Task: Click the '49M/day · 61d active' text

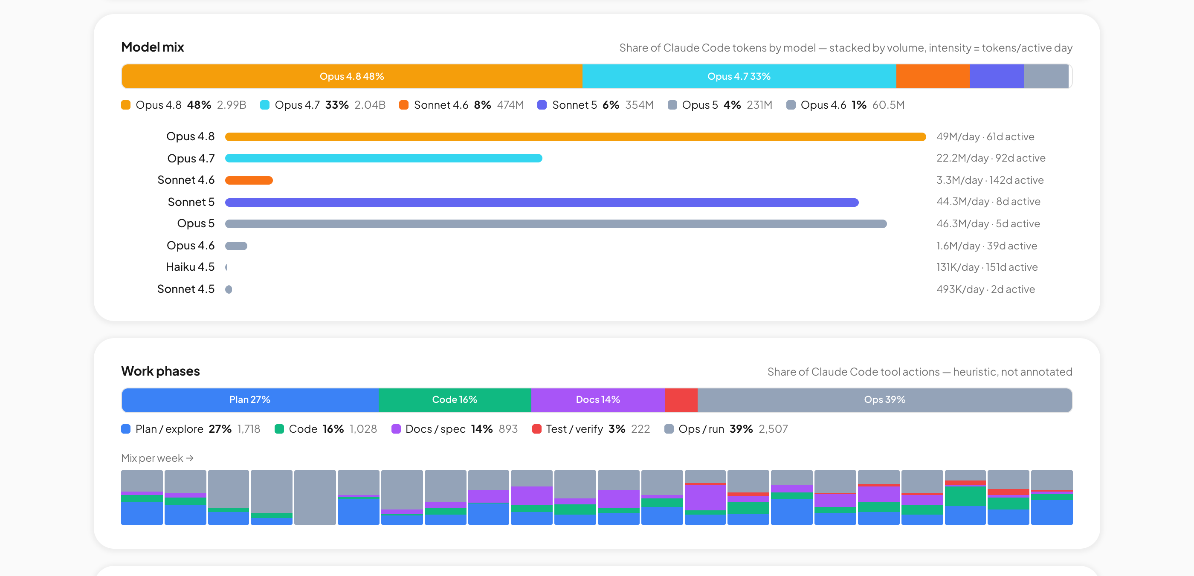Action: tap(985, 137)
